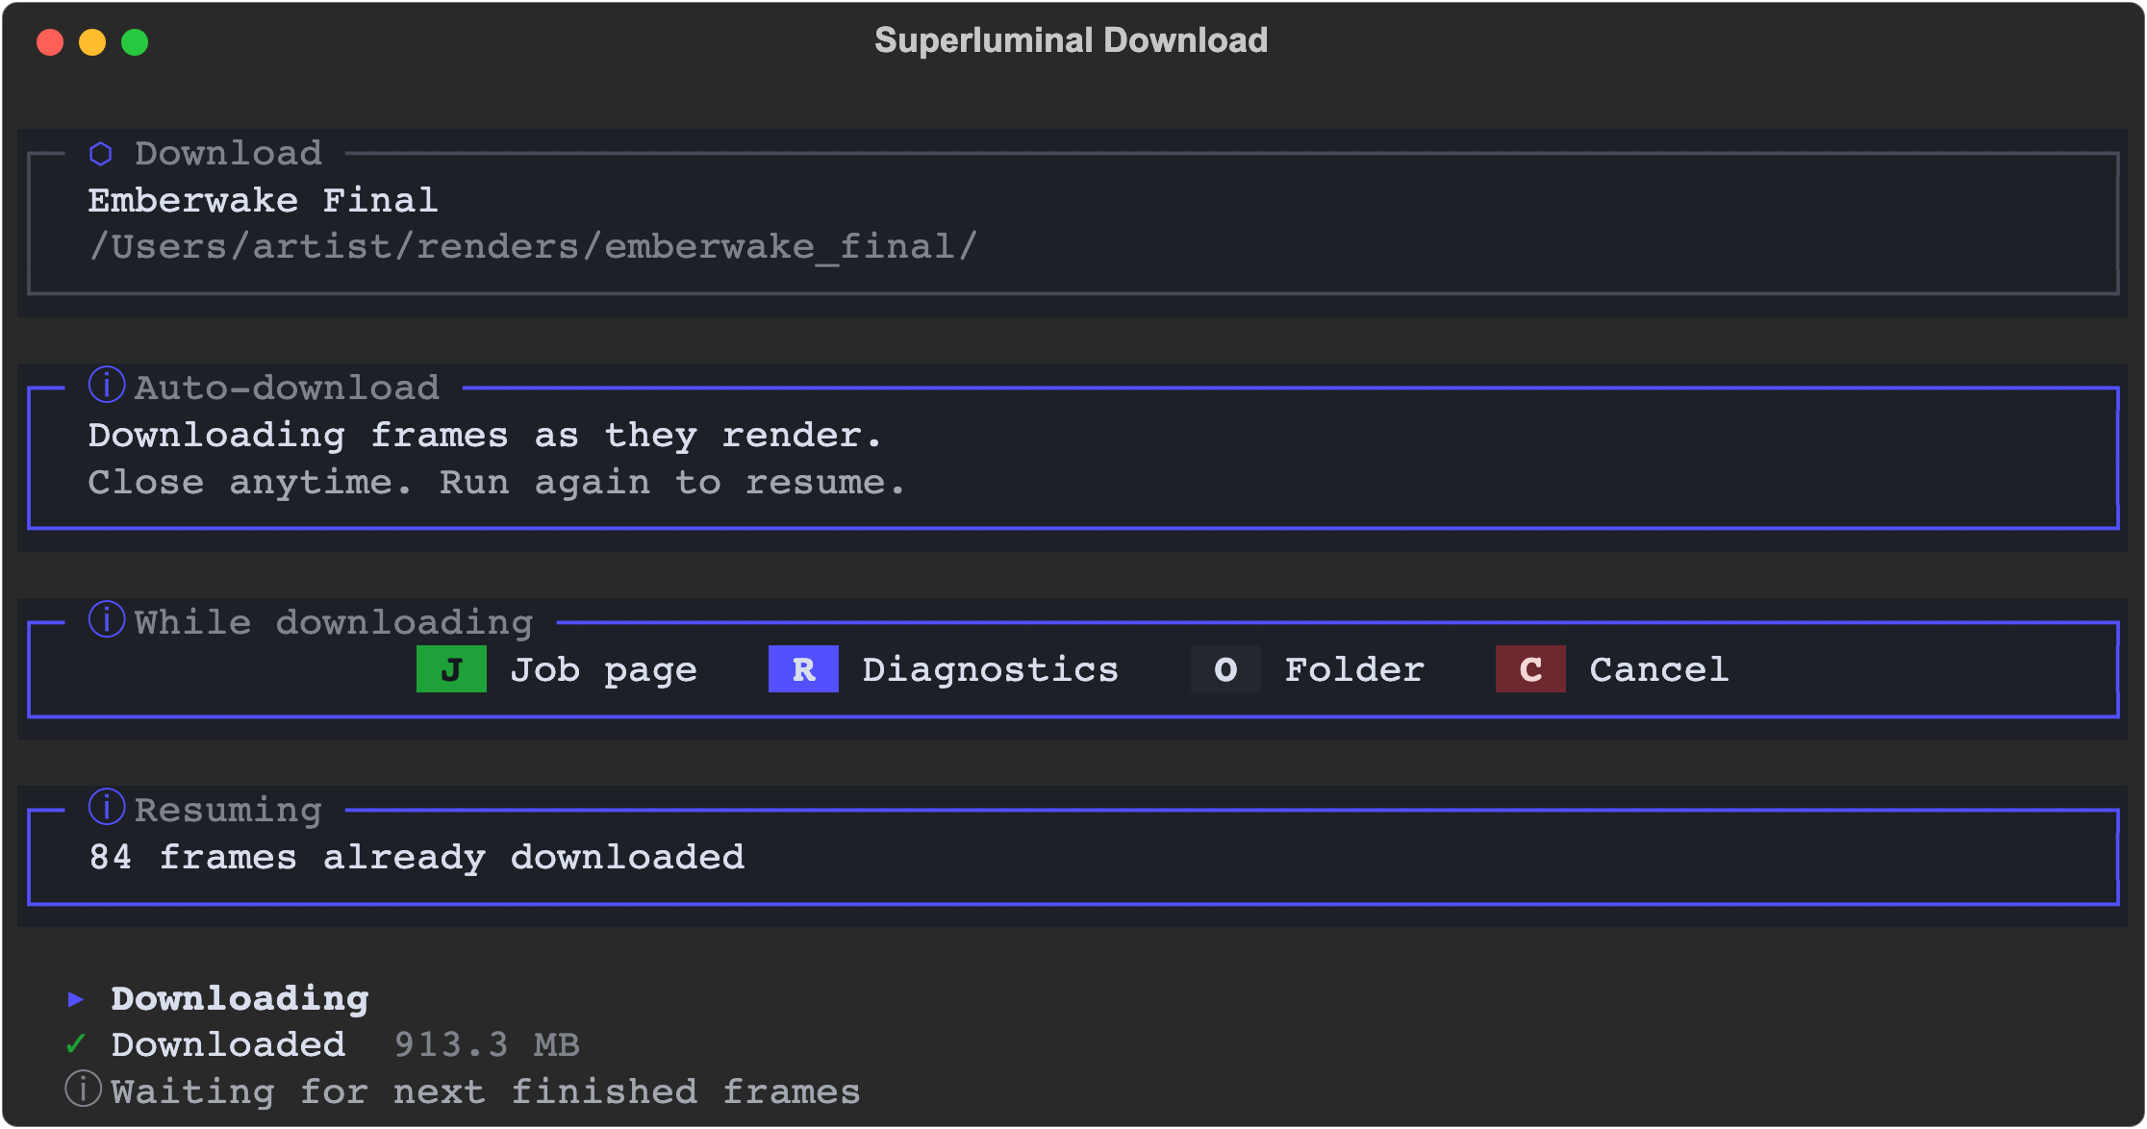
Task: Click the Resuming section heading
Action: (x=229, y=811)
